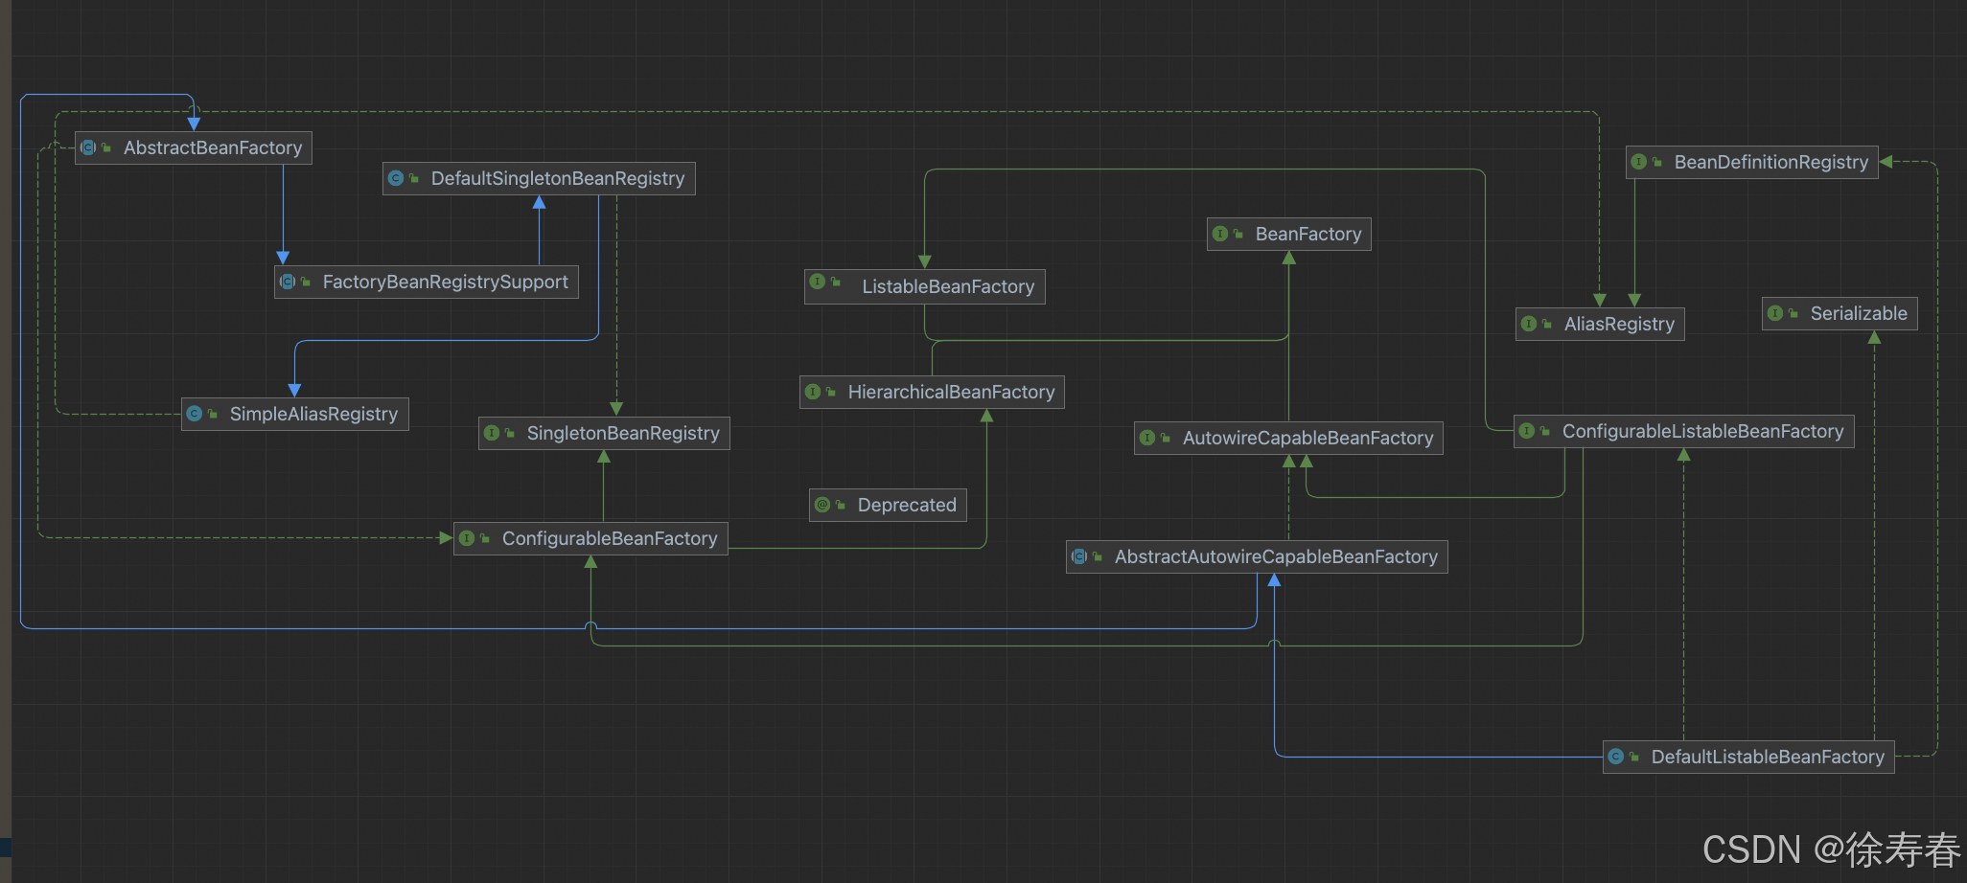This screenshot has height=883, width=1967.
Task: Select the ListableBeanFactory node label
Action: point(948,286)
